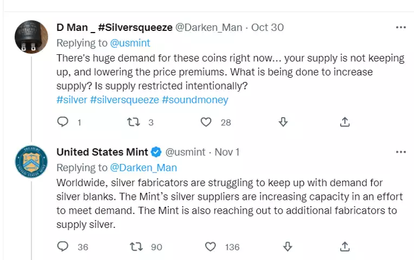Open the Nov 1 tweet timestamp
The image size is (414, 260).
(227, 152)
